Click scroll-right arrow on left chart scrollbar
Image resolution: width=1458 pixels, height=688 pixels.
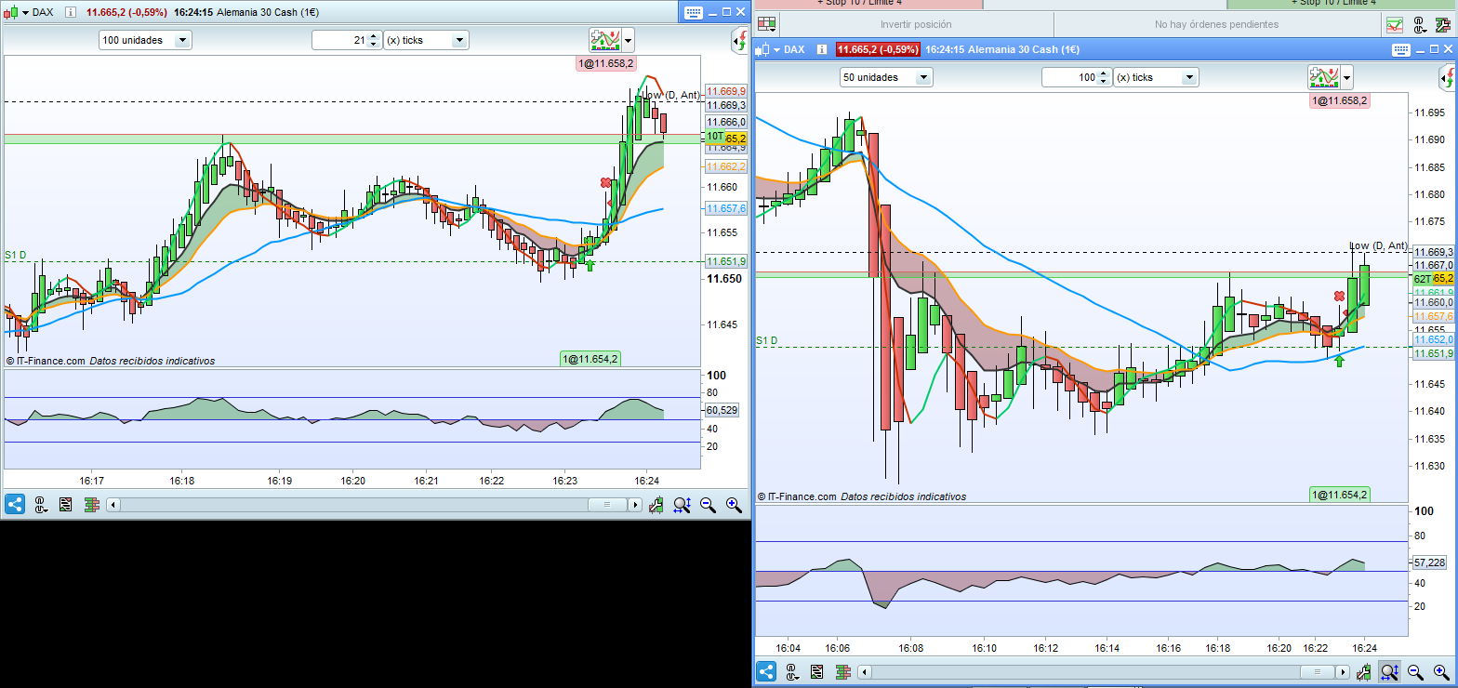tap(636, 504)
